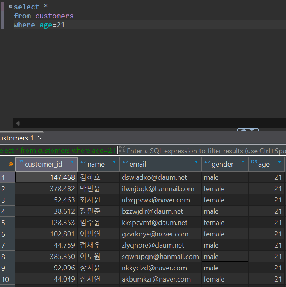The image size is (286, 287).
Task: Select cell with customer_id 44,759
Action: (x=46, y=245)
